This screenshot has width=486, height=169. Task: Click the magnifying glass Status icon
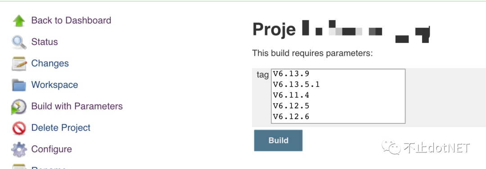[19, 42]
